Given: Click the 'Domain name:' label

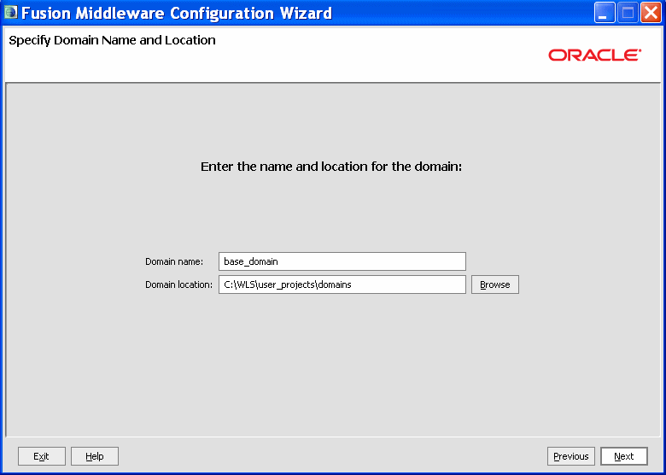Looking at the screenshot, I should click(174, 261).
